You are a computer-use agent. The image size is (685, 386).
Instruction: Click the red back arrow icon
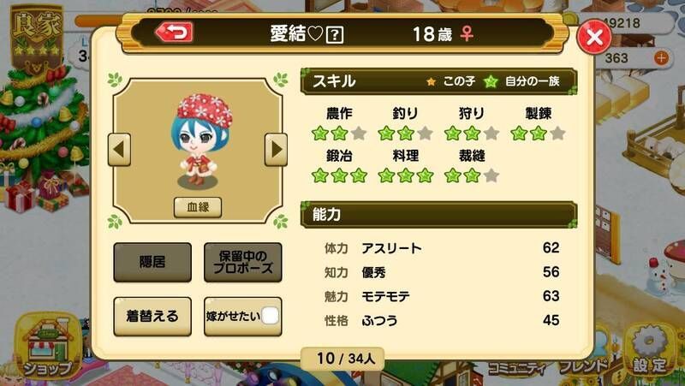tap(174, 33)
